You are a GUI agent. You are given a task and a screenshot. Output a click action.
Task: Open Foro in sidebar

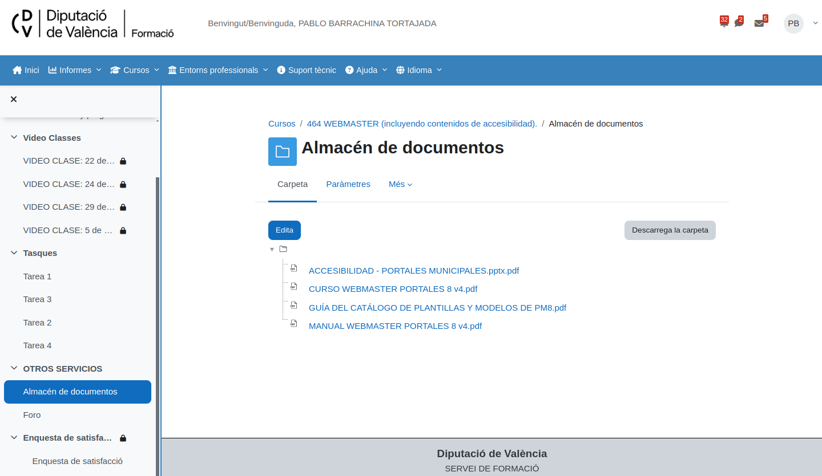point(32,415)
